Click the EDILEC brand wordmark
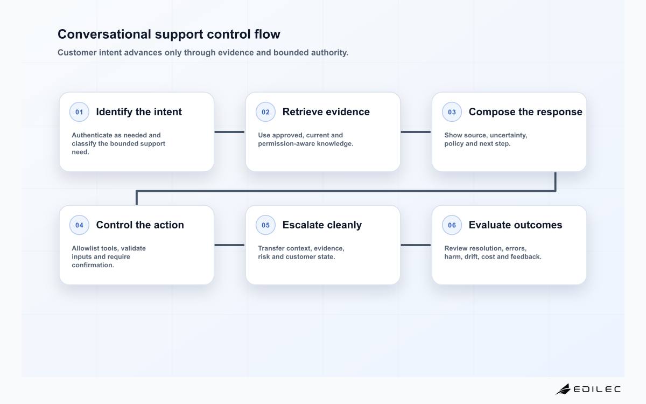Image resolution: width=646 pixels, height=404 pixels. click(x=597, y=389)
